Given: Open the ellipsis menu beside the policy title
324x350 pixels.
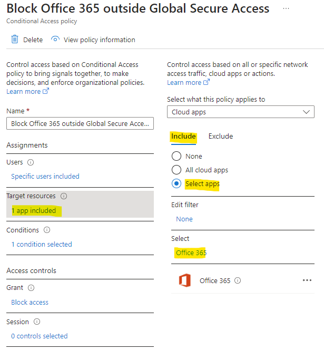Looking at the screenshot, I should pos(286,8).
